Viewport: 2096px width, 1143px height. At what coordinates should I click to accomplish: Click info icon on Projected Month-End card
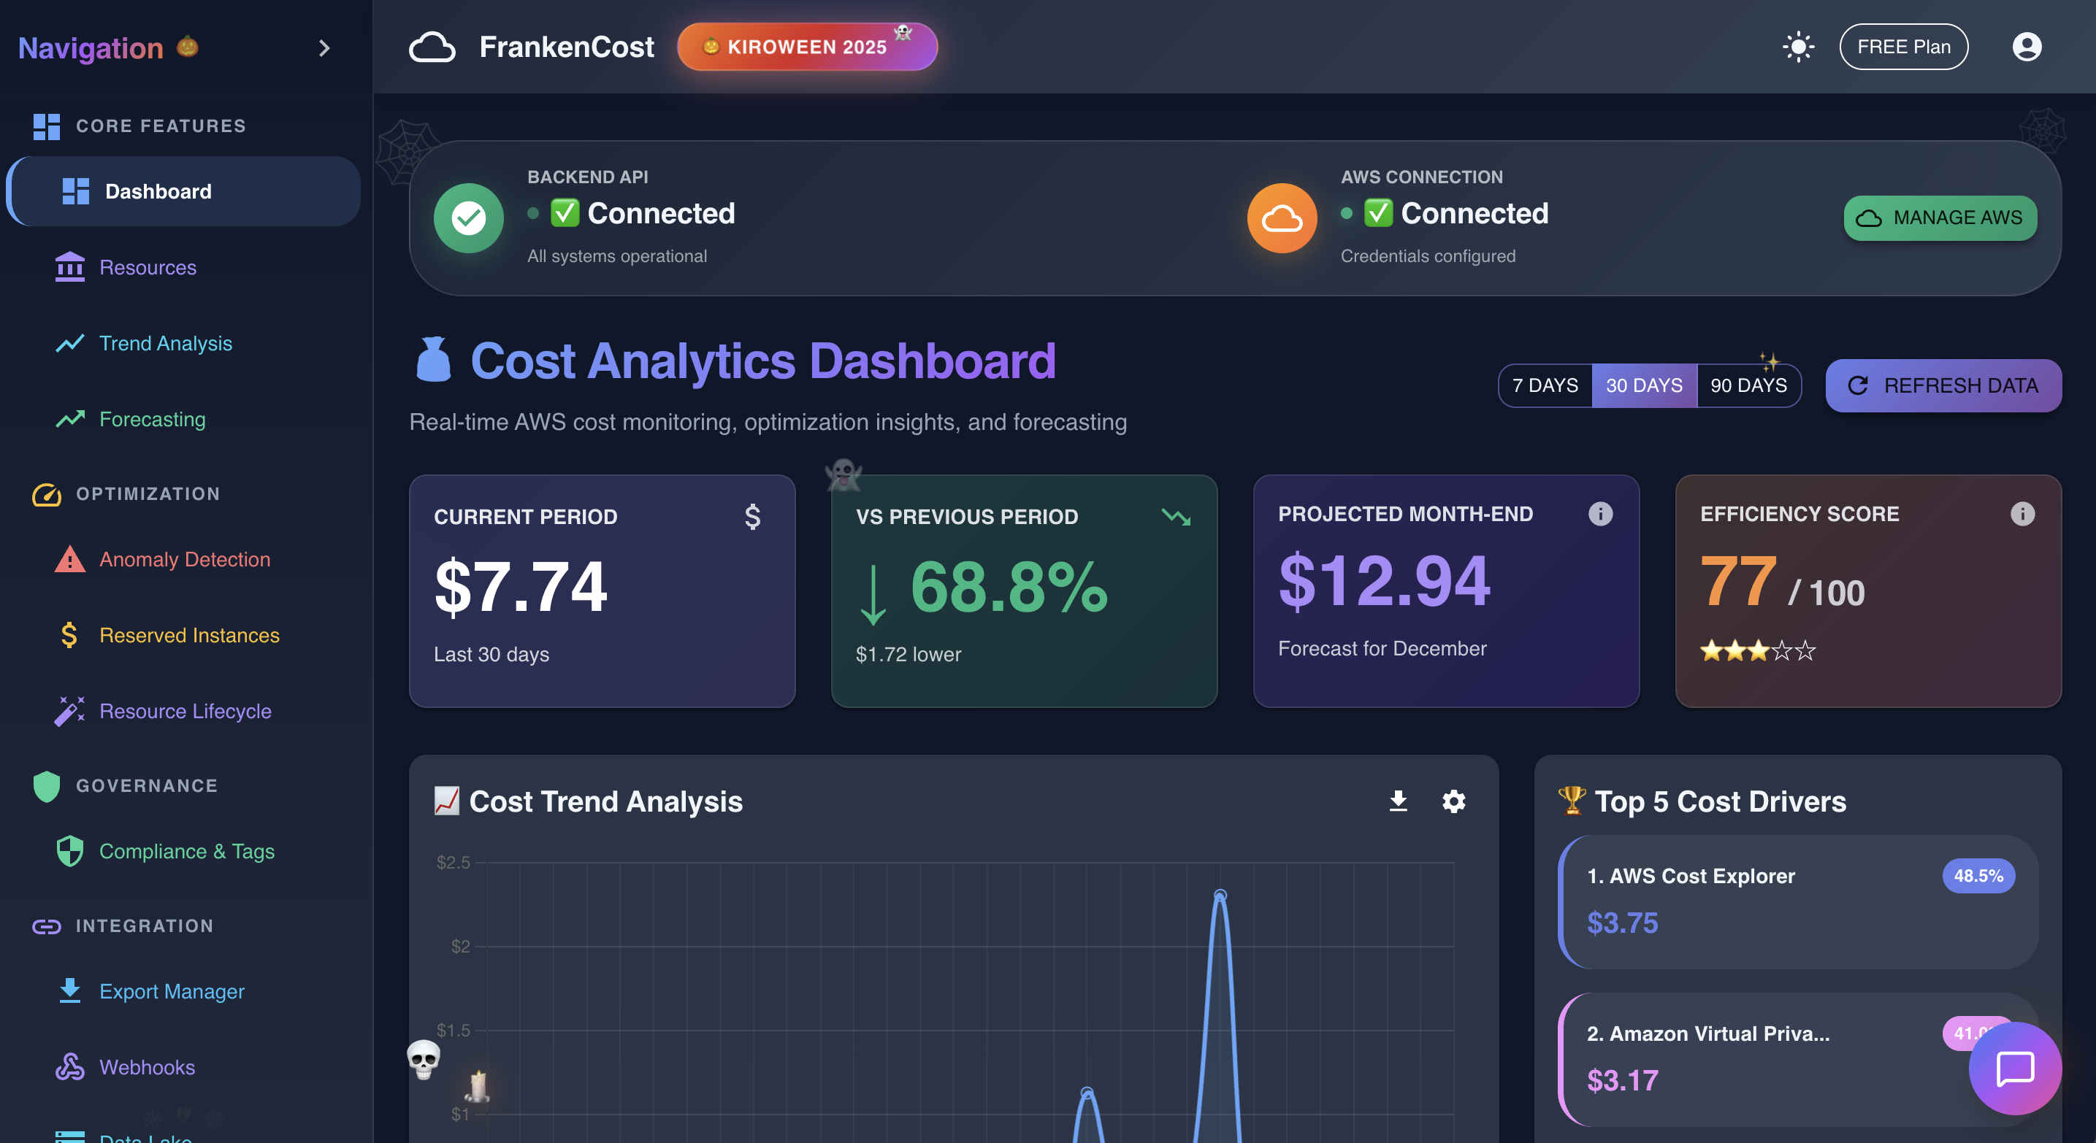(x=1599, y=514)
